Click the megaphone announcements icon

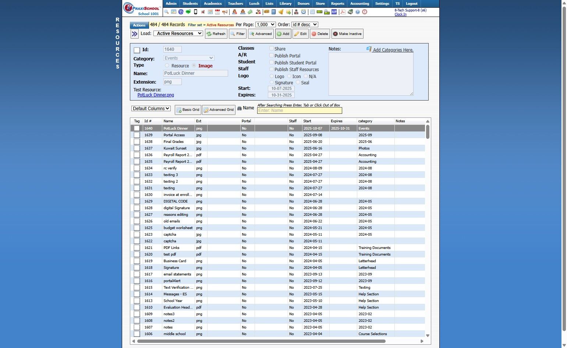pos(224,12)
